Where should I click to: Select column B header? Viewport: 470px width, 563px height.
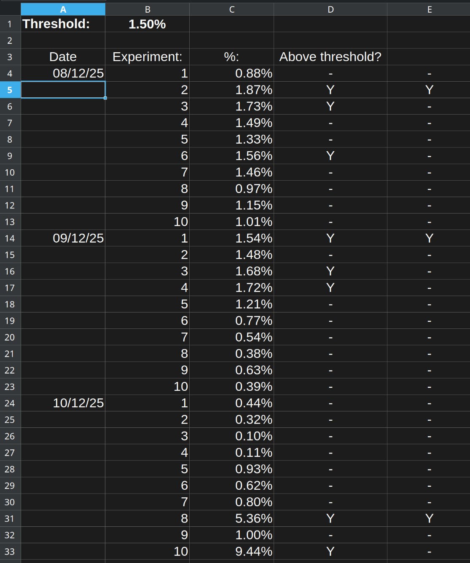pyautogui.click(x=147, y=9)
